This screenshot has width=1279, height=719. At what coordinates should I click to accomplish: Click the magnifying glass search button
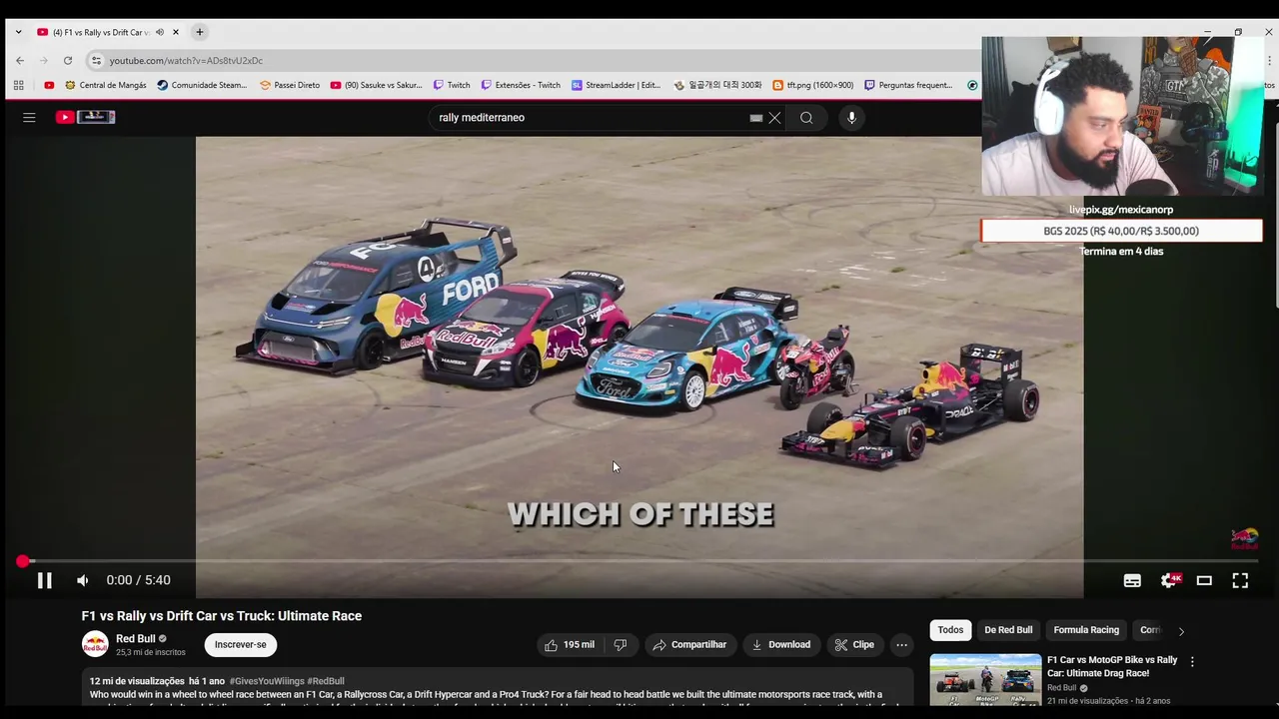pos(806,118)
